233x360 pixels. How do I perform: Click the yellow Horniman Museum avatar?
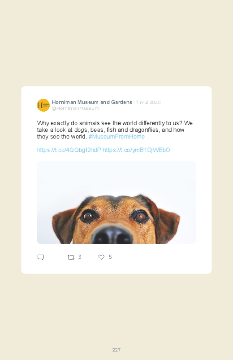click(43, 105)
